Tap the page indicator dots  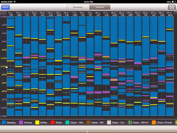(88, 131)
